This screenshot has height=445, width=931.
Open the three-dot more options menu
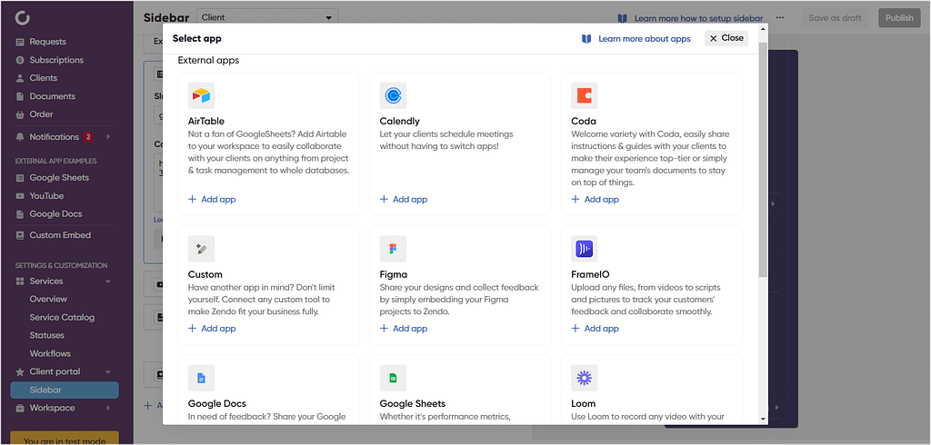779,18
